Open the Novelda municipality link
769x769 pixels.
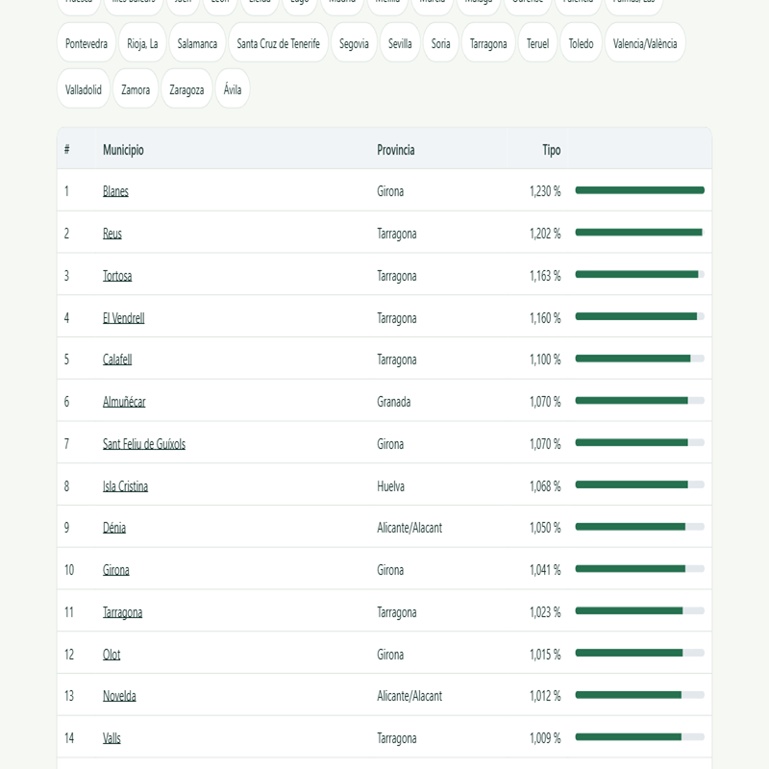tap(119, 696)
